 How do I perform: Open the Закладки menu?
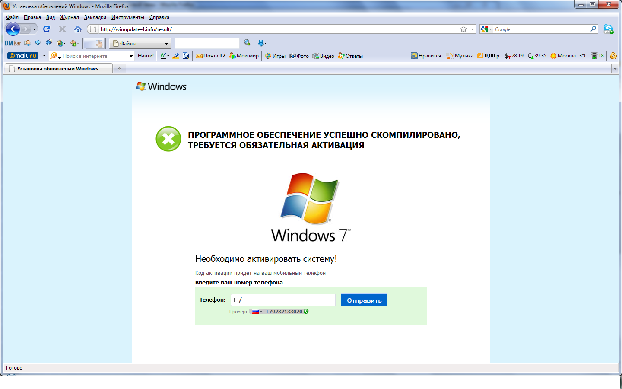95,17
